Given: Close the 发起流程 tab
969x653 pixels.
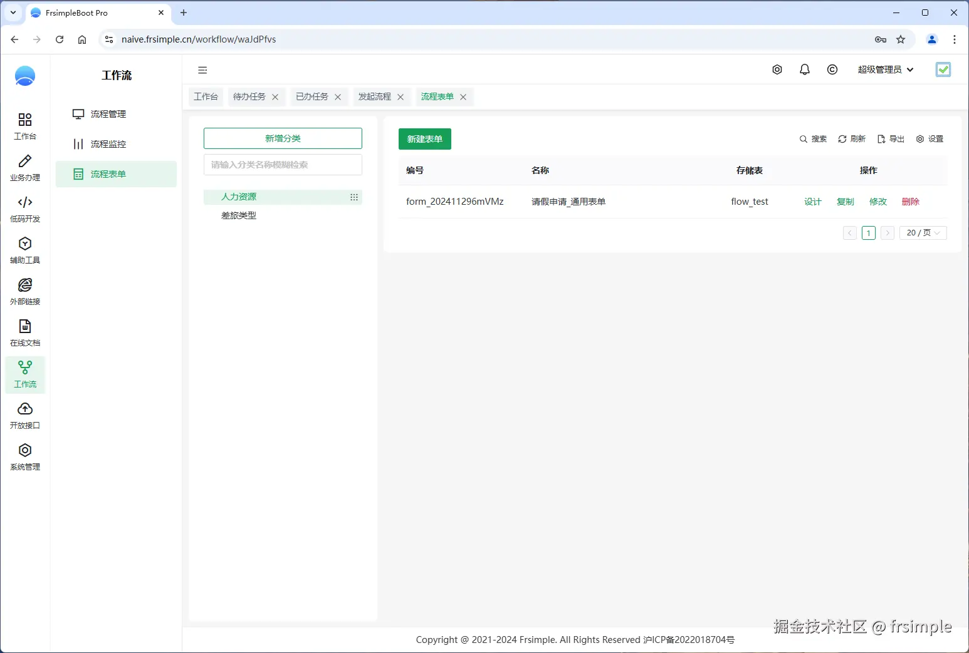Looking at the screenshot, I should coord(401,97).
